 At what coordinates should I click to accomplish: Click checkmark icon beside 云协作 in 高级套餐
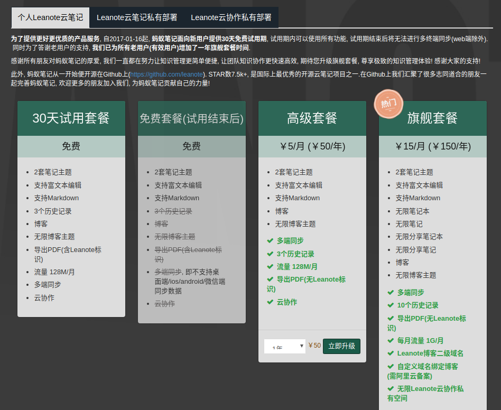(270, 302)
